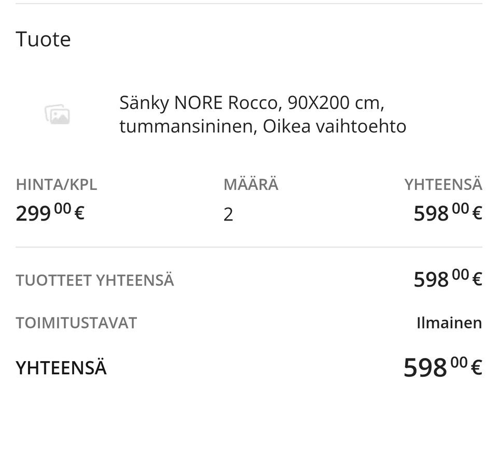Click the TUOTTEET YHTEENSÄ label

point(94,280)
